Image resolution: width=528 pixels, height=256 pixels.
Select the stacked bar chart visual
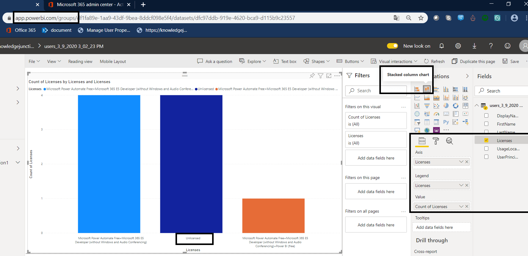point(417,89)
